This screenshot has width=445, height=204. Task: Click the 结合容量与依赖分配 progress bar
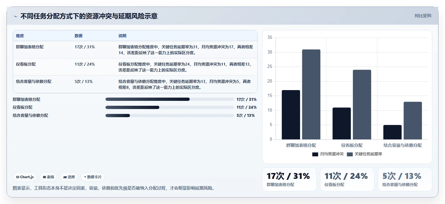tap(170, 116)
